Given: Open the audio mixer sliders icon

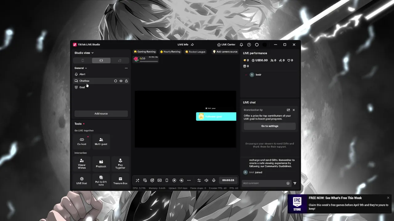Looking at the screenshot, I should 199,180.
